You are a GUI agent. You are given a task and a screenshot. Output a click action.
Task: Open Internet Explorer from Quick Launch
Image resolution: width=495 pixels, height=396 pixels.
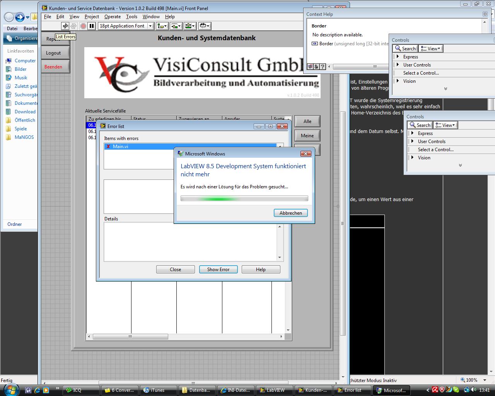click(x=37, y=390)
